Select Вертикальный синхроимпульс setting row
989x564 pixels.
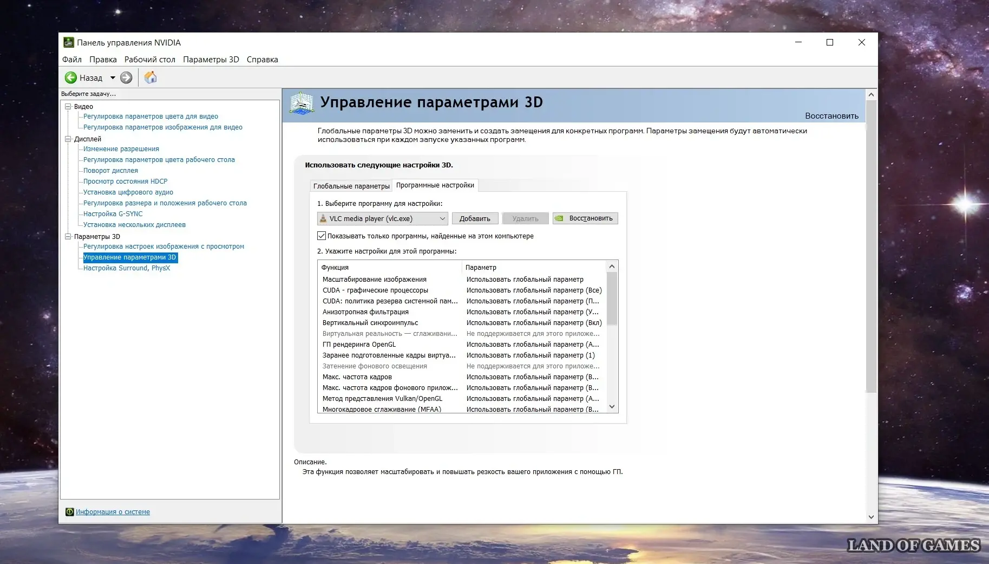(x=370, y=323)
